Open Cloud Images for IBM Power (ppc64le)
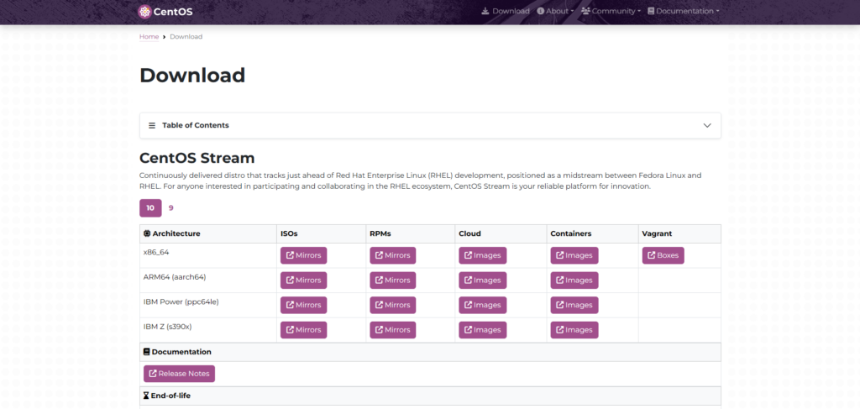Image resolution: width=860 pixels, height=409 pixels. click(483, 306)
